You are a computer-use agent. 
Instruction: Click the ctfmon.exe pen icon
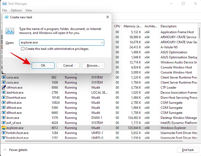[x=4, y=88]
